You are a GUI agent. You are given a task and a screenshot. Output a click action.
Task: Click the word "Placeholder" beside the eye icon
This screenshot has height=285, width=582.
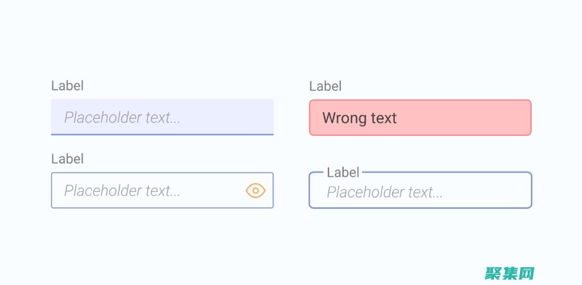coord(103,191)
